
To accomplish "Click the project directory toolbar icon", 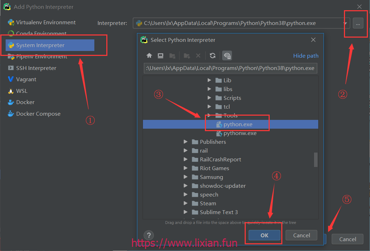I will coord(172,56).
